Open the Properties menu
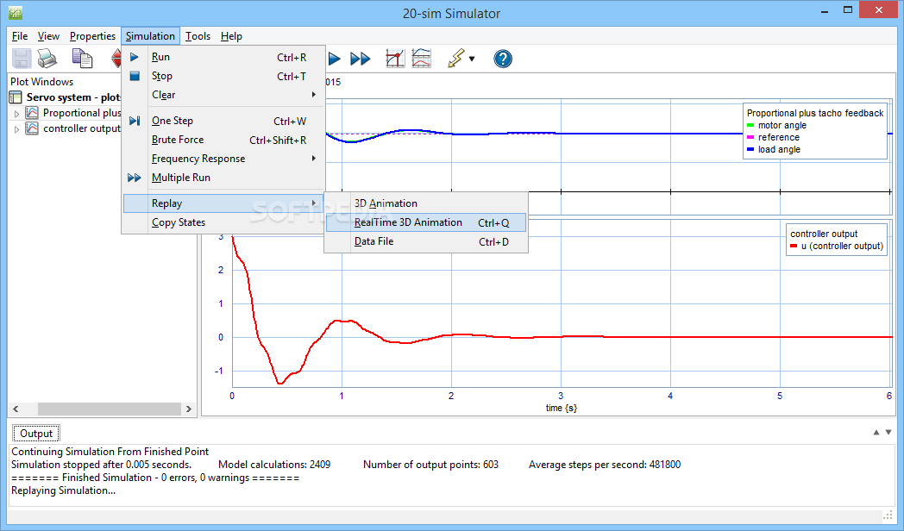The image size is (904, 531). [92, 36]
